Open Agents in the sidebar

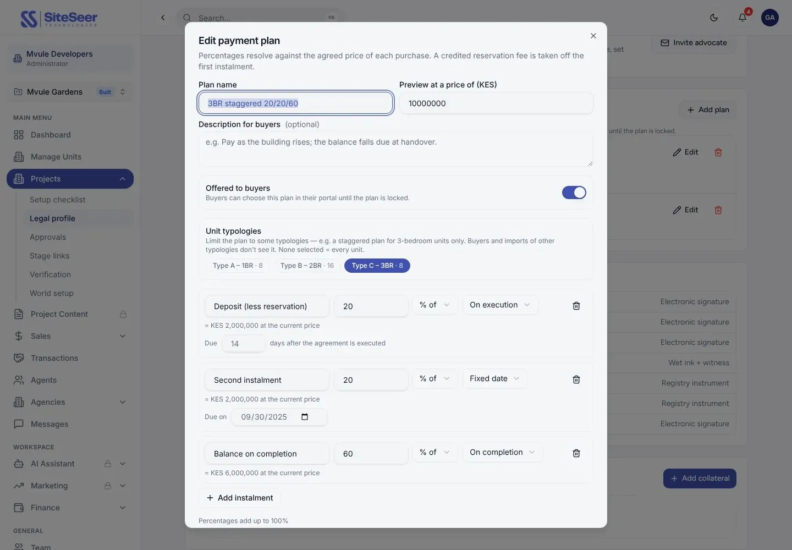70,380
